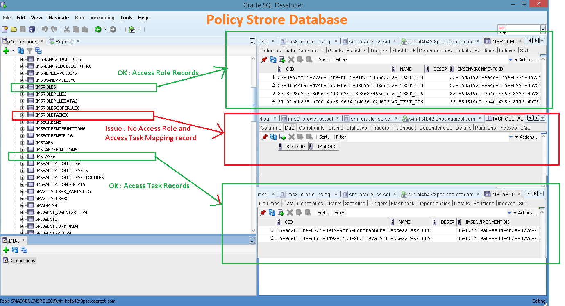Image resolution: width=565 pixels, height=306 pixels.
Task: Open Actions menu in IMSROLE6 panel
Action: 526,60
